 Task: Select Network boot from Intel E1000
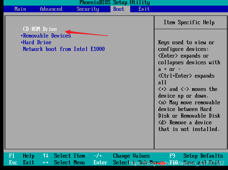tap(64, 49)
